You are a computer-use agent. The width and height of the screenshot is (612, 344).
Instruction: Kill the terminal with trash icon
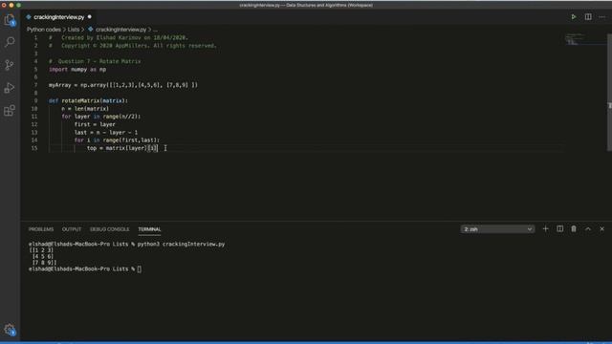point(574,229)
